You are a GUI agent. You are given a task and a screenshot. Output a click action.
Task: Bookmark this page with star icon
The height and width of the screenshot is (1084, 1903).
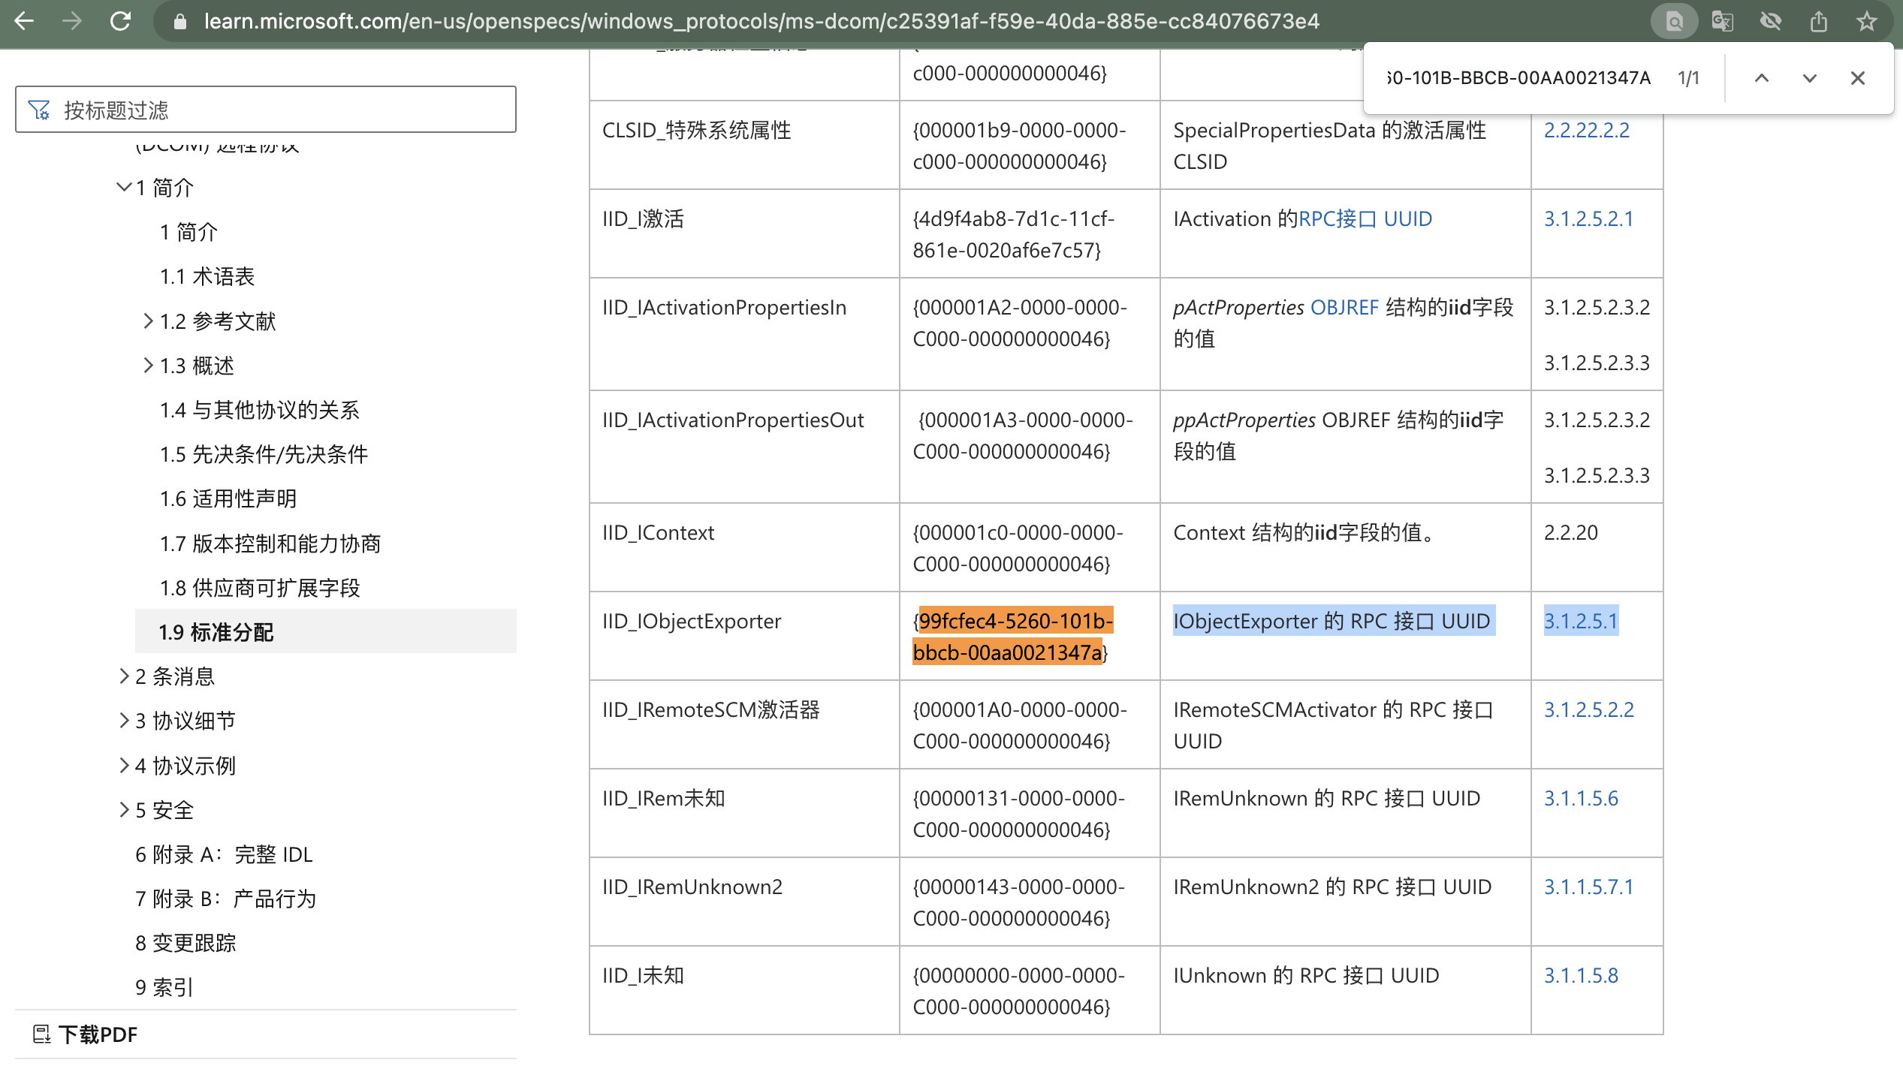coord(1866,21)
